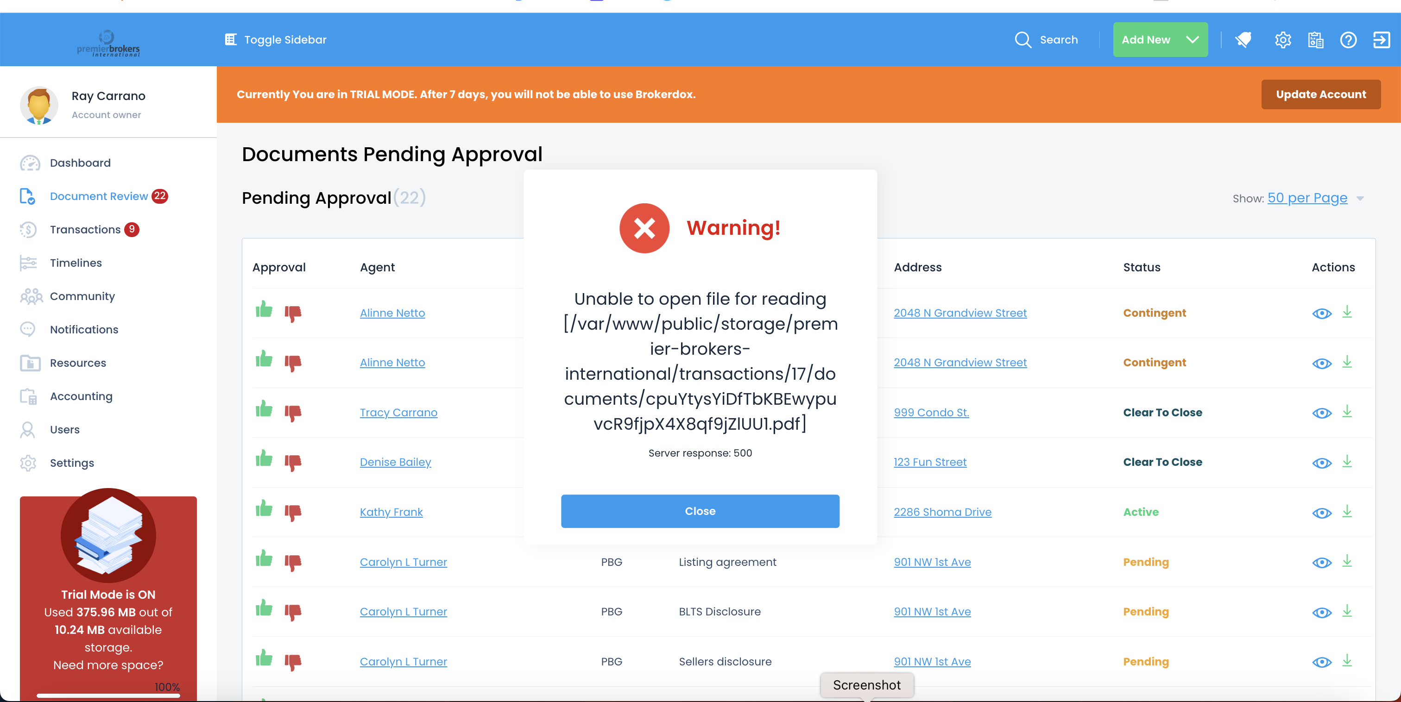The height and width of the screenshot is (702, 1401).
Task: Preview the Listing agreement with eye icon
Action: (x=1322, y=563)
